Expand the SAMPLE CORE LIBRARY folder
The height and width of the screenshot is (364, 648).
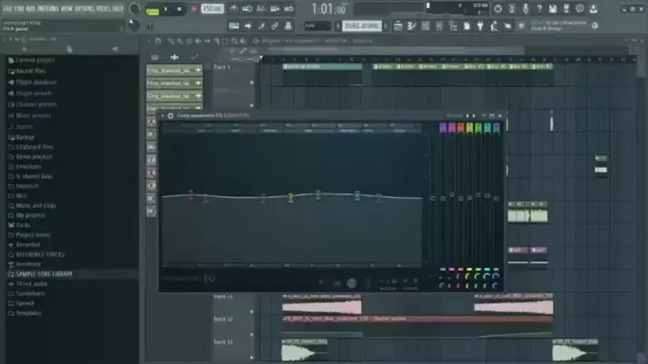43,274
